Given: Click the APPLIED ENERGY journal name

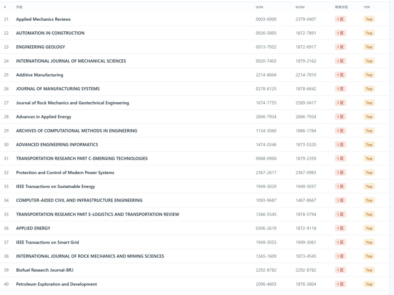Looking at the screenshot, I should 33,228.
